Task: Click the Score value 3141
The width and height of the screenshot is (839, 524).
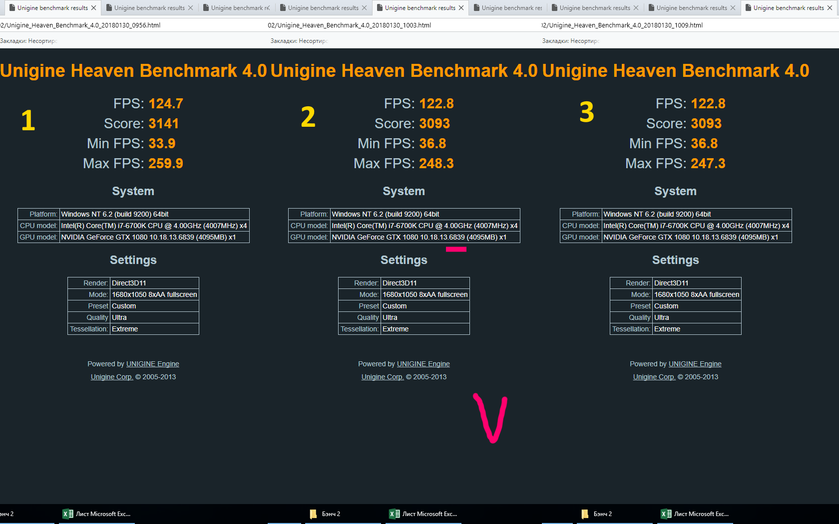Action: (x=164, y=124)
